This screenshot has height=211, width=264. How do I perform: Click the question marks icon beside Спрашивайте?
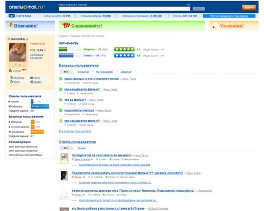pyautogui.click(x=66, y=26)
